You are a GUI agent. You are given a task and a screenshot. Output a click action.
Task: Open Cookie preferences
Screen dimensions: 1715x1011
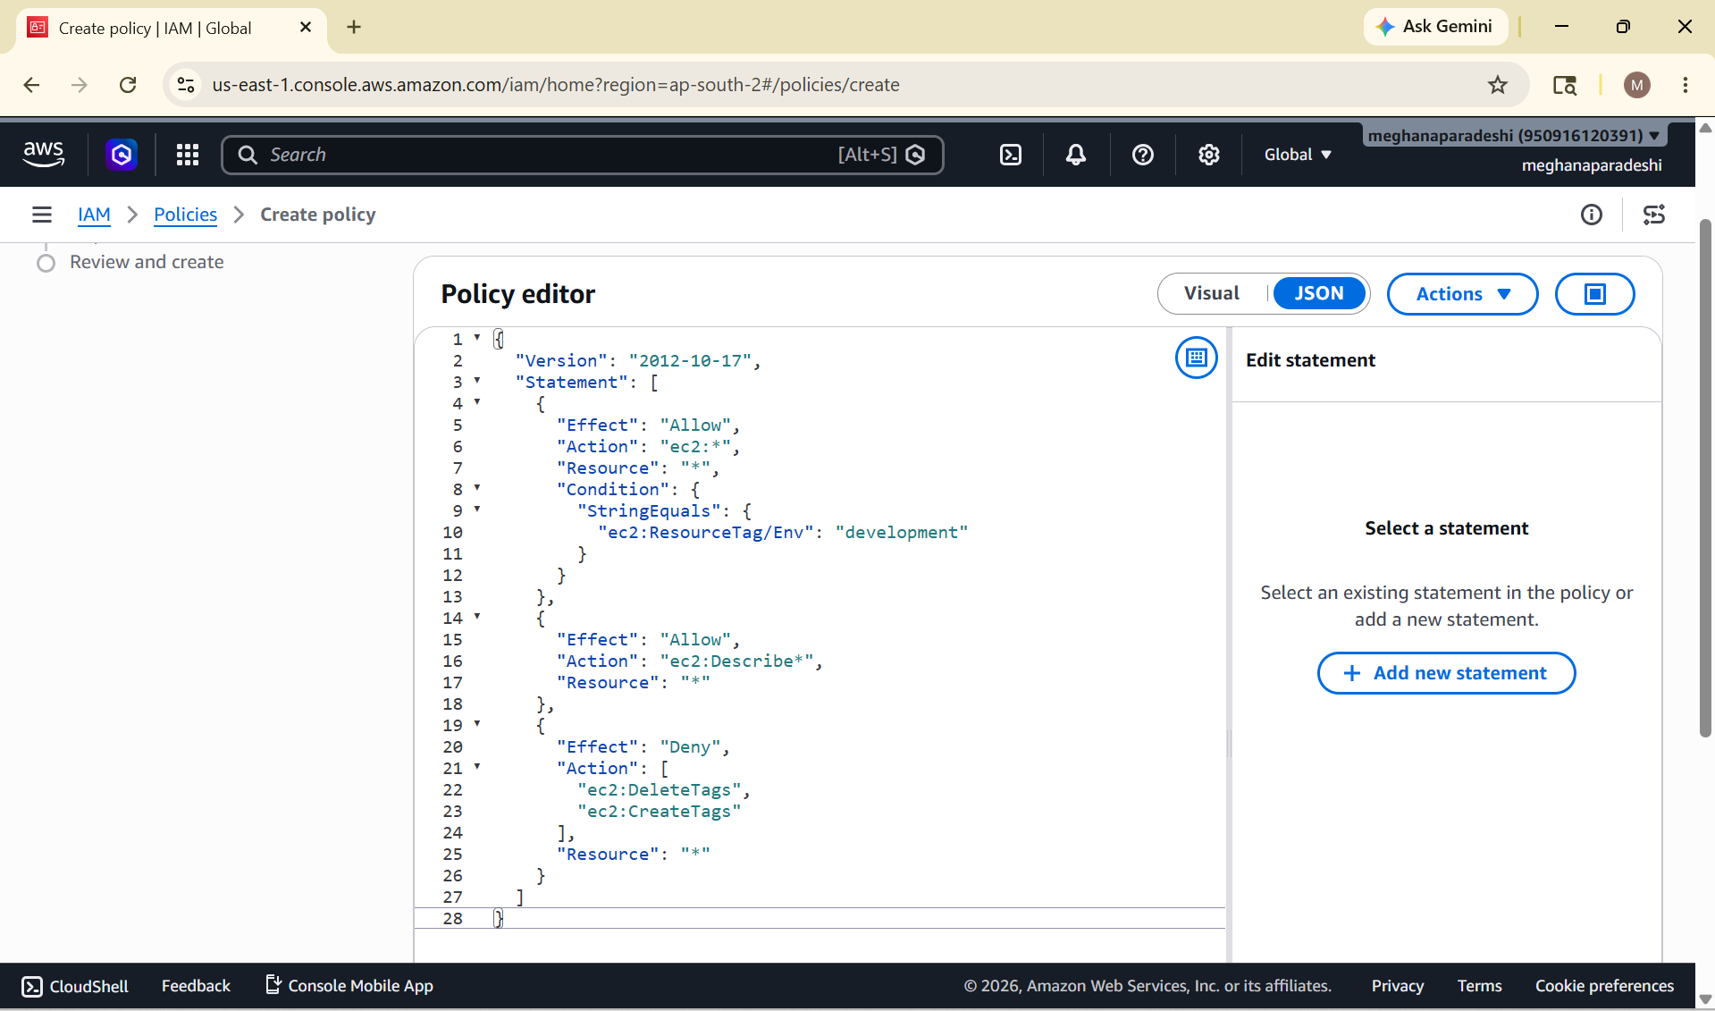[1604, 986]
